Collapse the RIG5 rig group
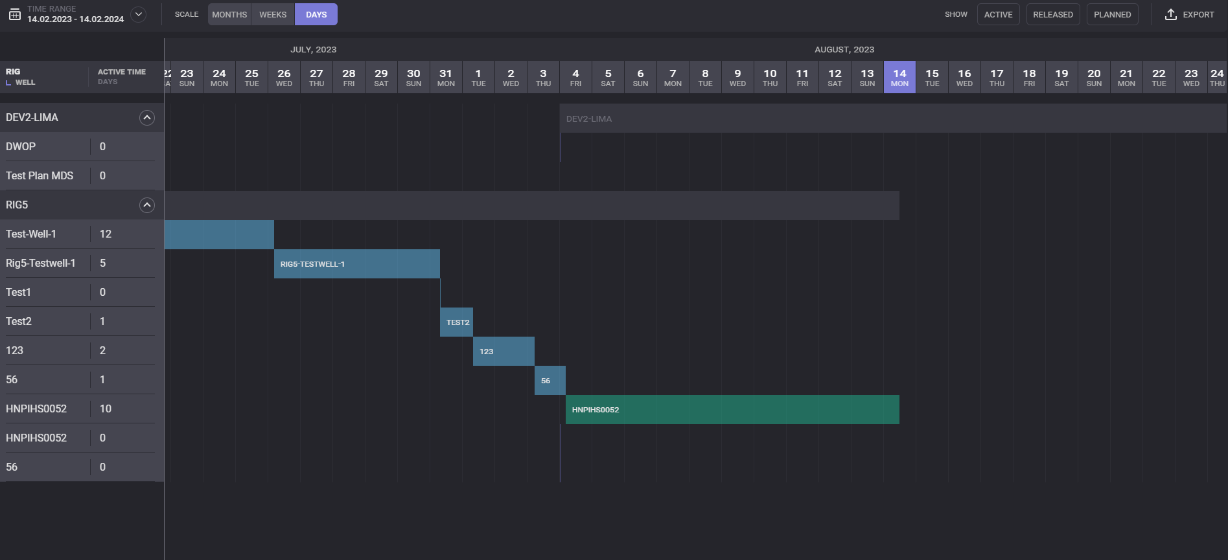Viewport: 1228px width, 560px height. click(147, 205)
